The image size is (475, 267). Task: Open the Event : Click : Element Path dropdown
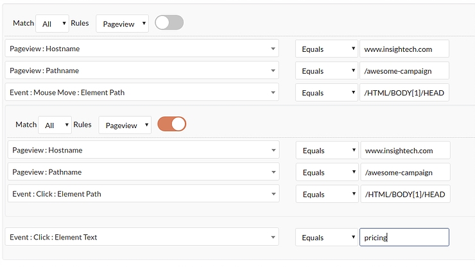coord(143,193)
